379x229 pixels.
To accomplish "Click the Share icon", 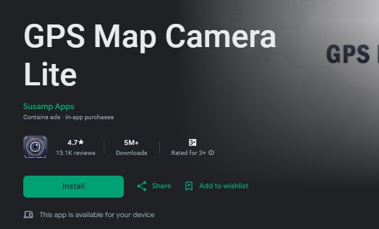I will [142, 186].
